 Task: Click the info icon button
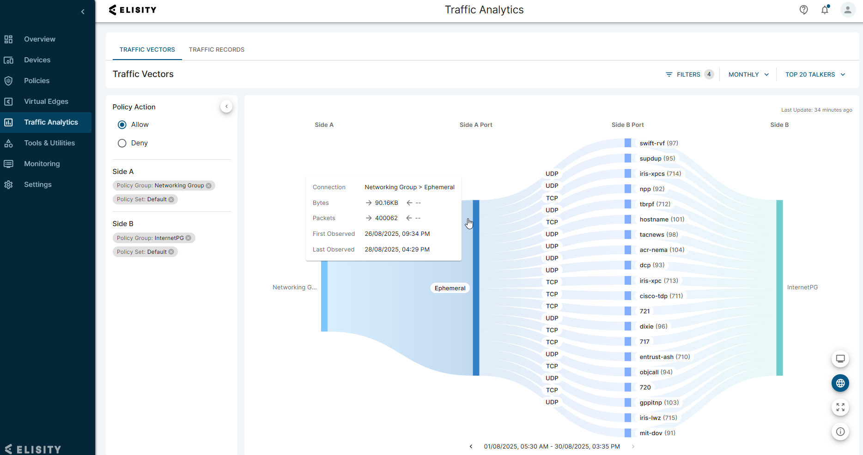pyautogui.click(x=840, y=431)
